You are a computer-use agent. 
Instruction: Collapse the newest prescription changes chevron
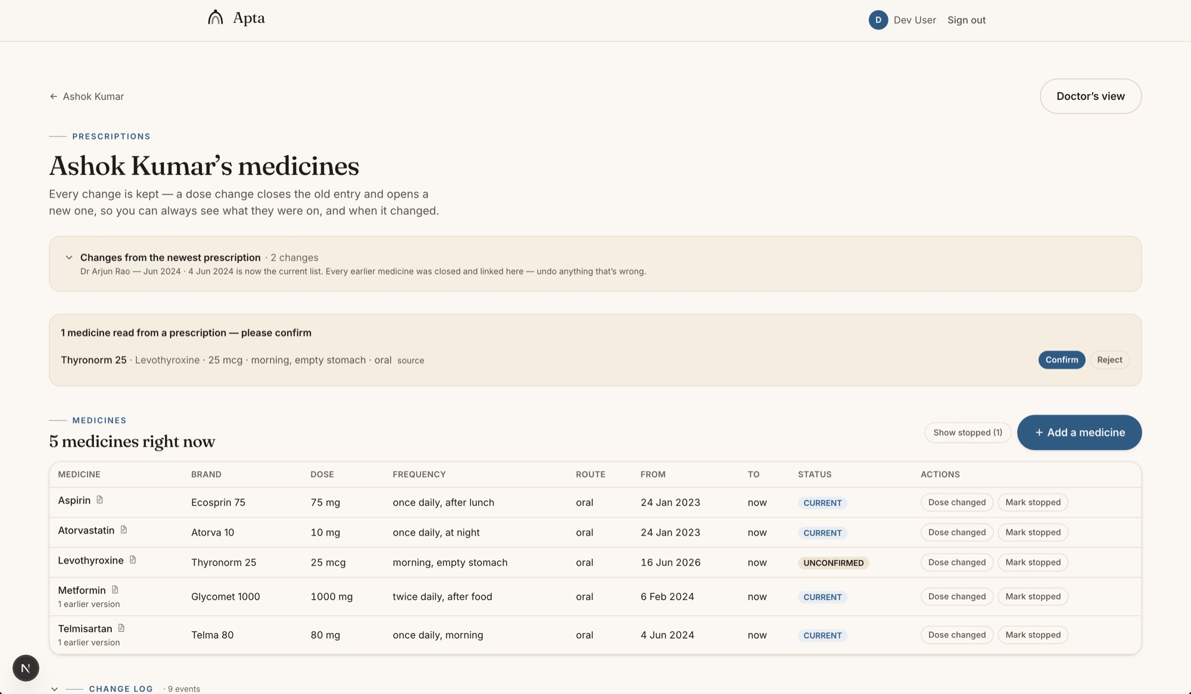click(x=69, y=257)
